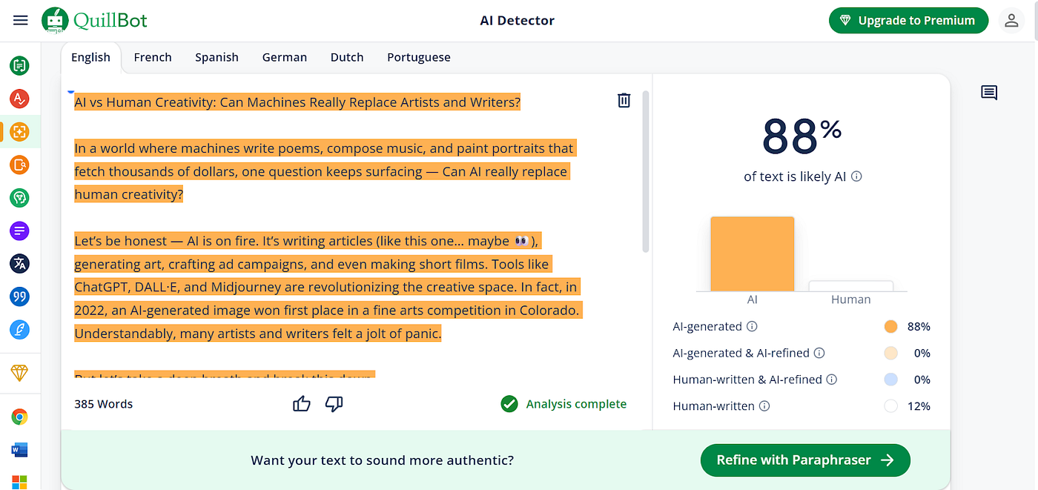
Task: Switch to the Spanish language tab
Action: 216,57
